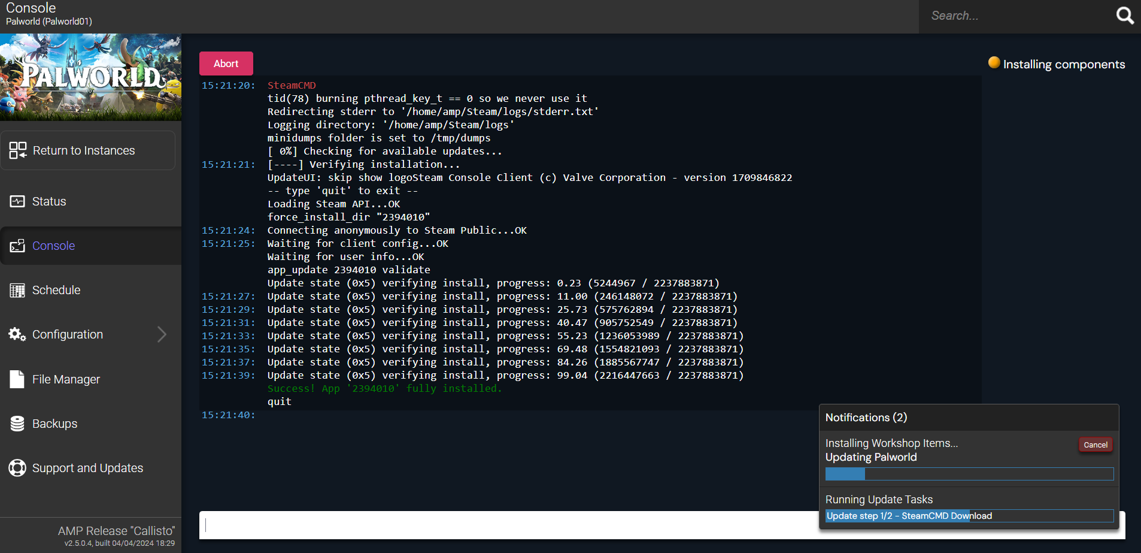Viewport: 1141px width, 553px height.
Task: Cancel the Updating Palworld notification task
Action: 1096,445
